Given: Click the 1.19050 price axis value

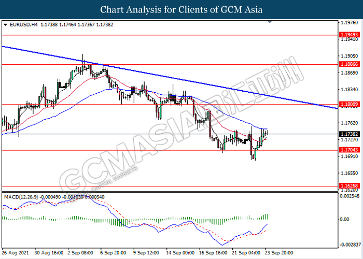Looking at the screenshot, I should [349, 56].
